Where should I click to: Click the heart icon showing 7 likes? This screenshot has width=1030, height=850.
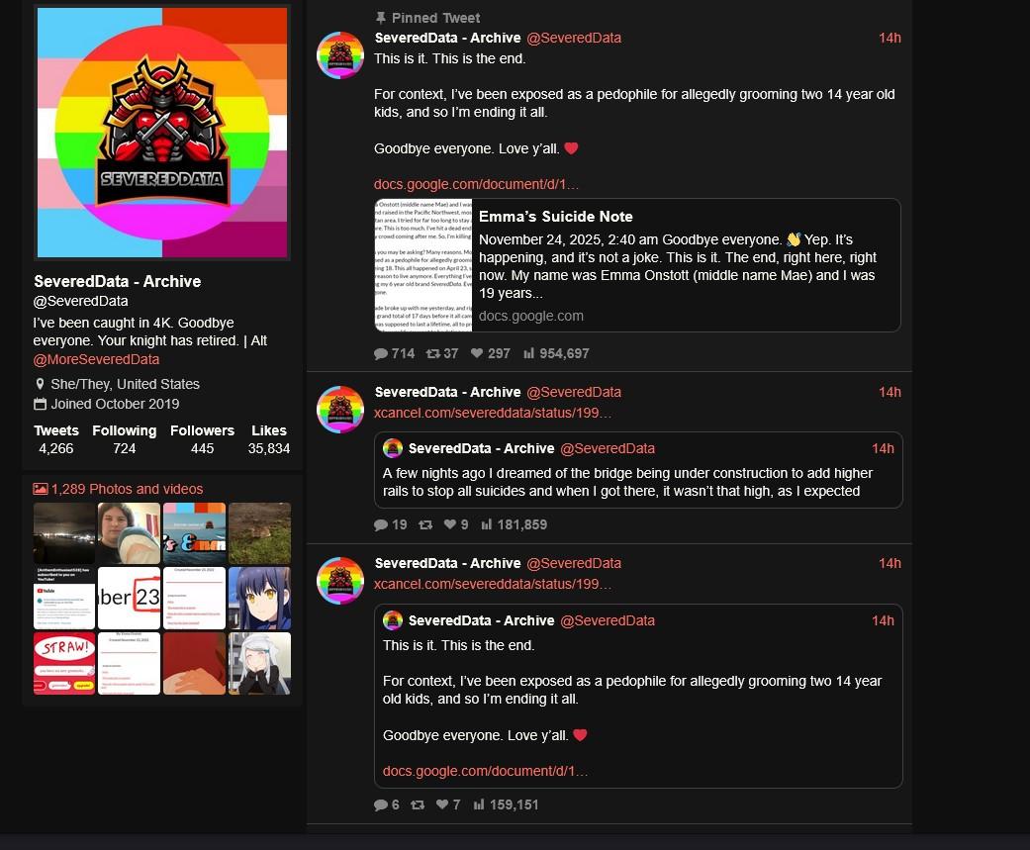point(442,804)
